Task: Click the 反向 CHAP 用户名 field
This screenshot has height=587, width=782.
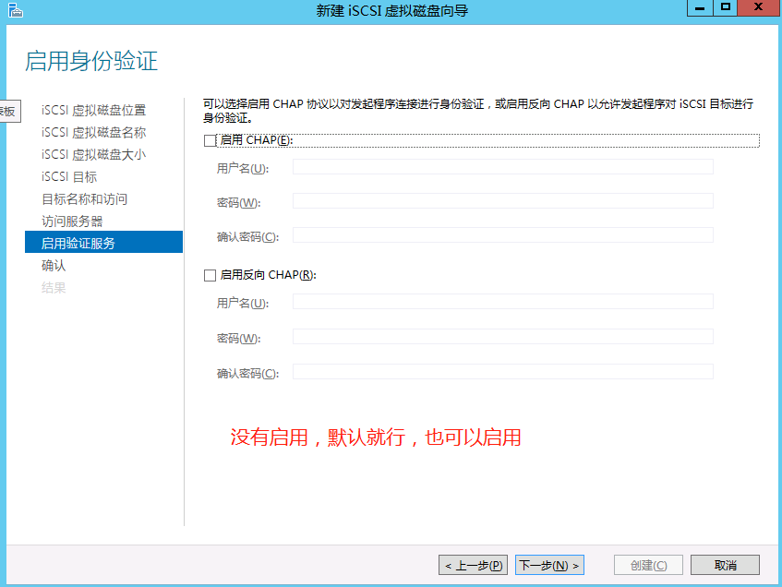Action: (503, 301)
